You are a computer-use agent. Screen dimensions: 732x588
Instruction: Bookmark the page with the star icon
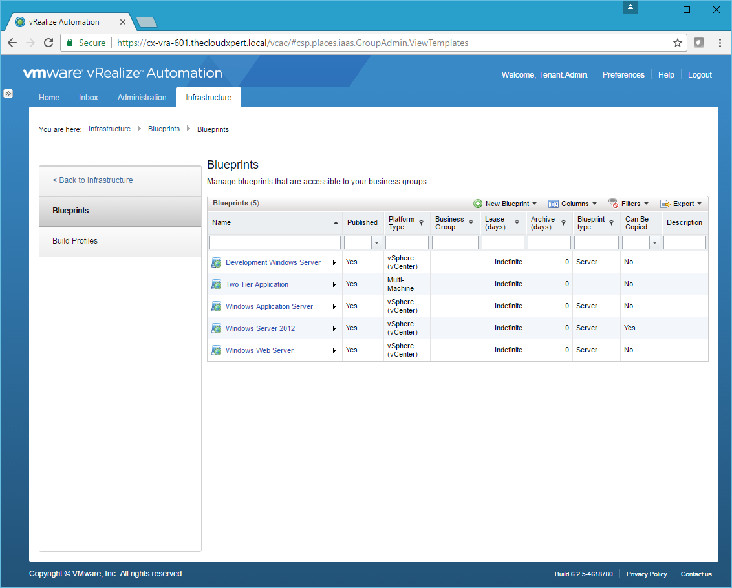678,43
